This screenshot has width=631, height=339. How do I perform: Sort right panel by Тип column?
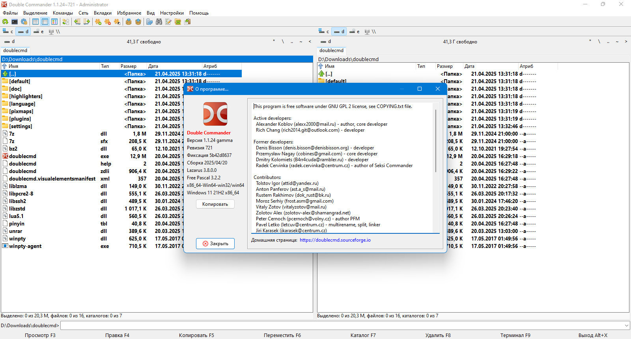click(x=426, y=66)
